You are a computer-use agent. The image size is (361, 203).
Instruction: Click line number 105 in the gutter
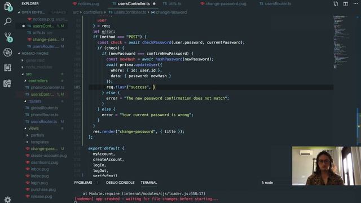77,87
